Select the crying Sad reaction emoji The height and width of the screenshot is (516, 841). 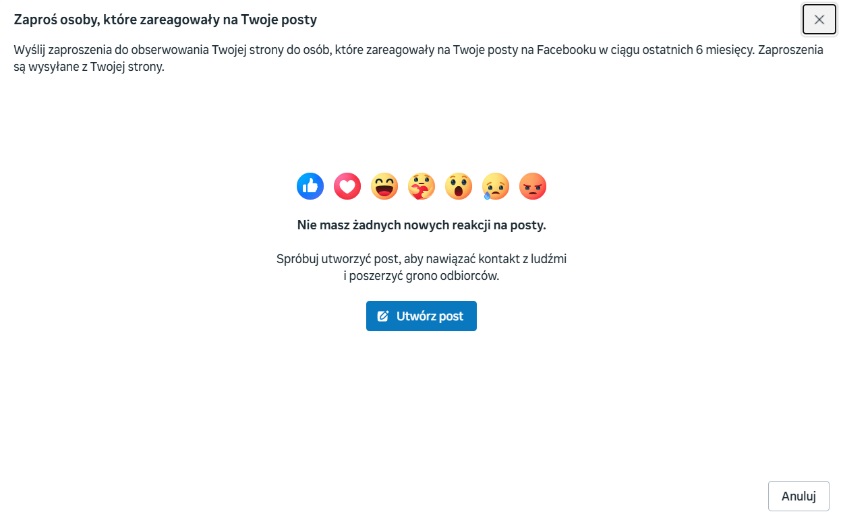(x=496, y=186)
